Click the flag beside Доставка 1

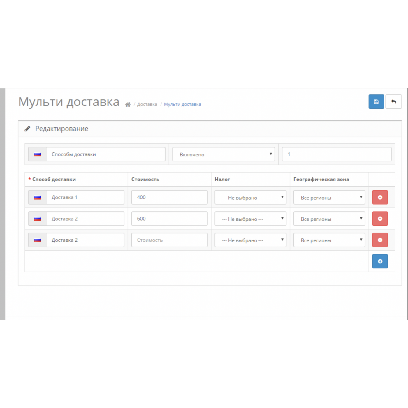(x=37, y=197)
